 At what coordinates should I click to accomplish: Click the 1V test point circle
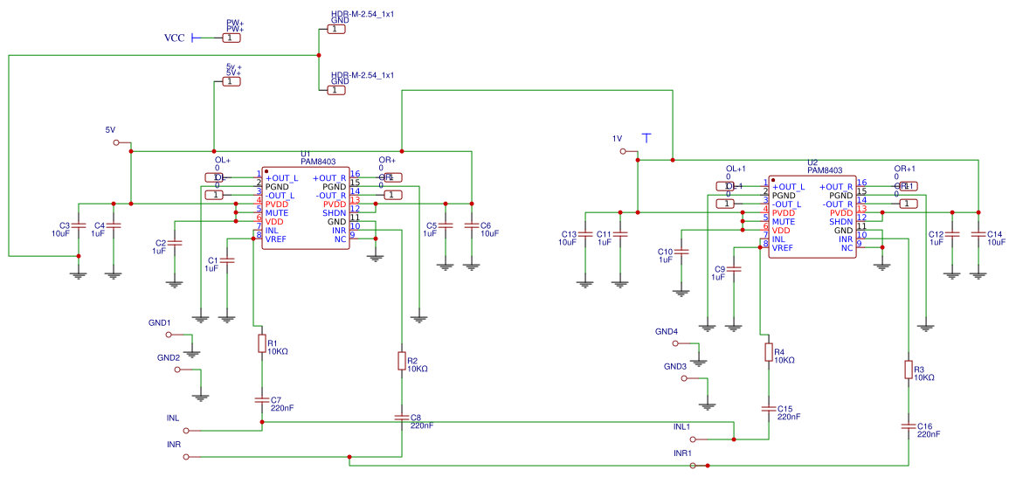[624, 151]
